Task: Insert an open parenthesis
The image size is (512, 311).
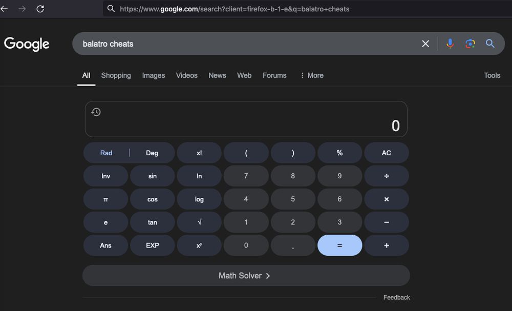Action: (x=246, y=153)
